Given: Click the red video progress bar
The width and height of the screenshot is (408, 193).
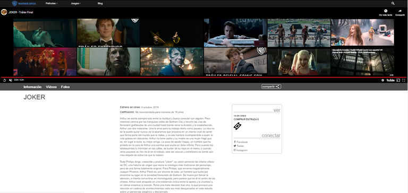Looking at the screenshot, I should click(x=204, y=77).
